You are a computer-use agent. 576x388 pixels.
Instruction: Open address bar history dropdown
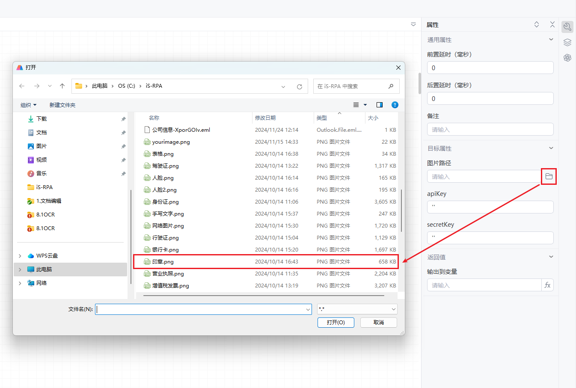coord(283,86)
